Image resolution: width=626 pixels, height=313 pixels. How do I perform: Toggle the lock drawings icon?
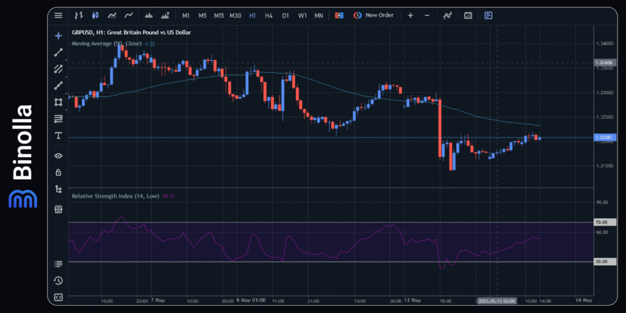pyautogui.click(x=58, y=172)
